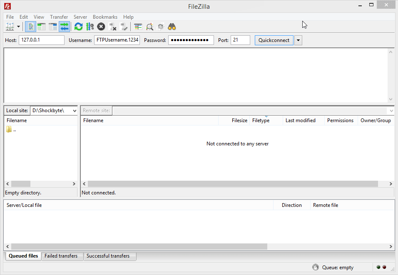This screenshot has width=398, height=275.
Task: Click local list scroll right arrow
Action: 74,184
